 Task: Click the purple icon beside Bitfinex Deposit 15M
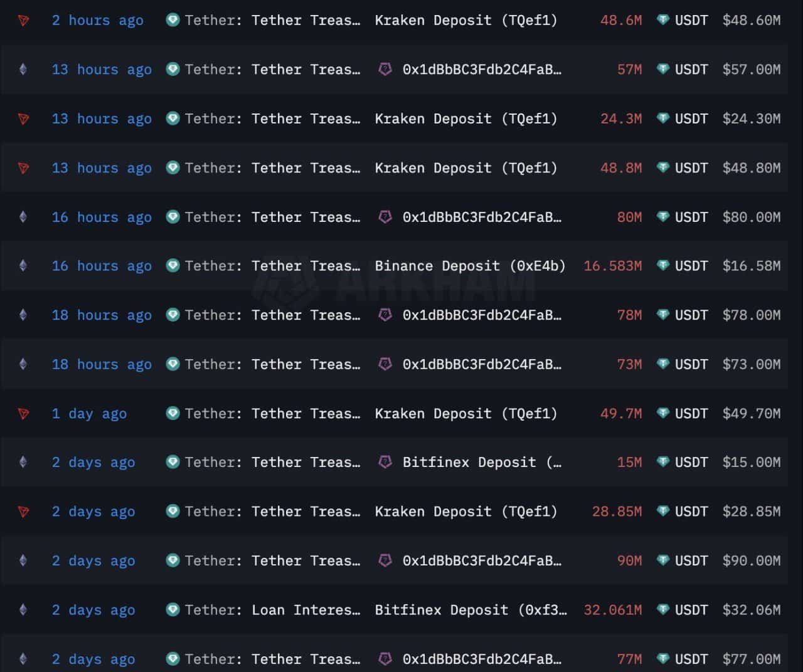(385, 463)
